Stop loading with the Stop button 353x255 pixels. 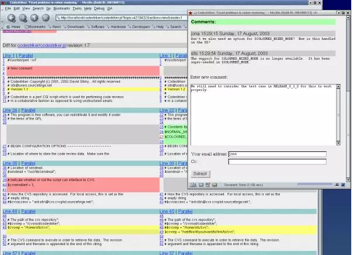(x=46, y=18)
